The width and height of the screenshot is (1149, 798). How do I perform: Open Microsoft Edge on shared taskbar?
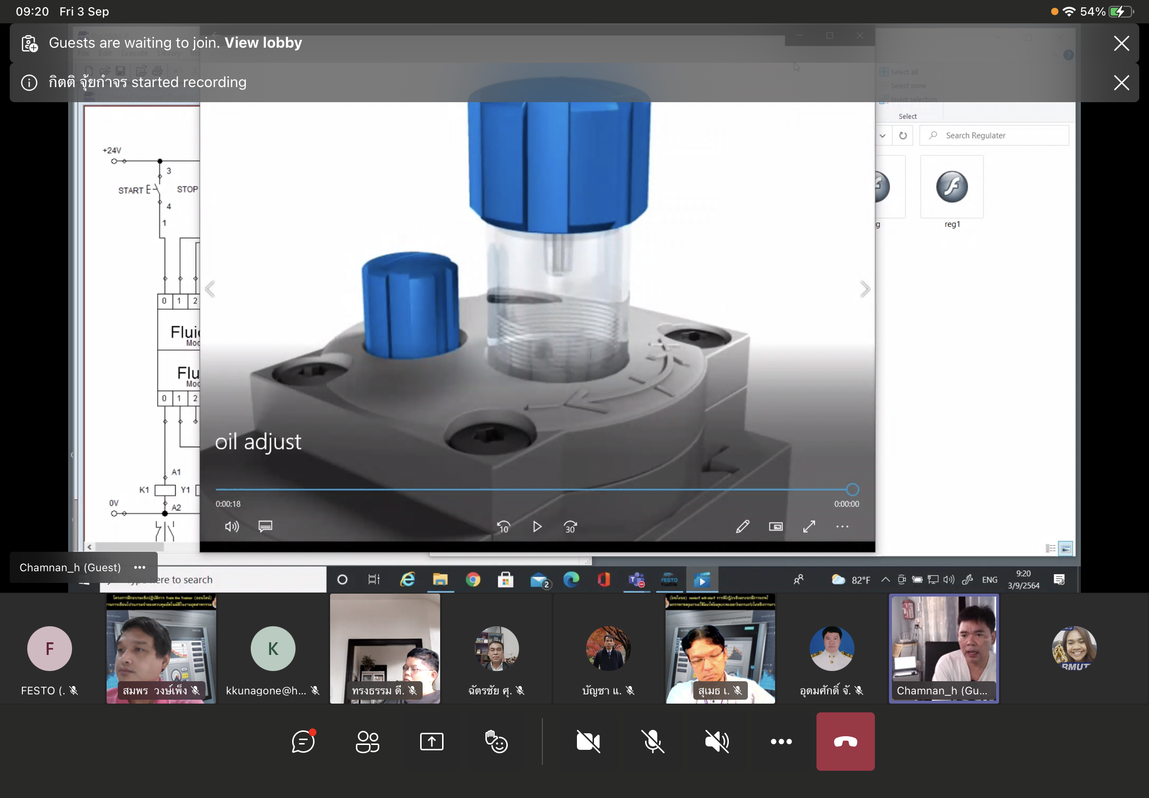(x=571, y=580)
